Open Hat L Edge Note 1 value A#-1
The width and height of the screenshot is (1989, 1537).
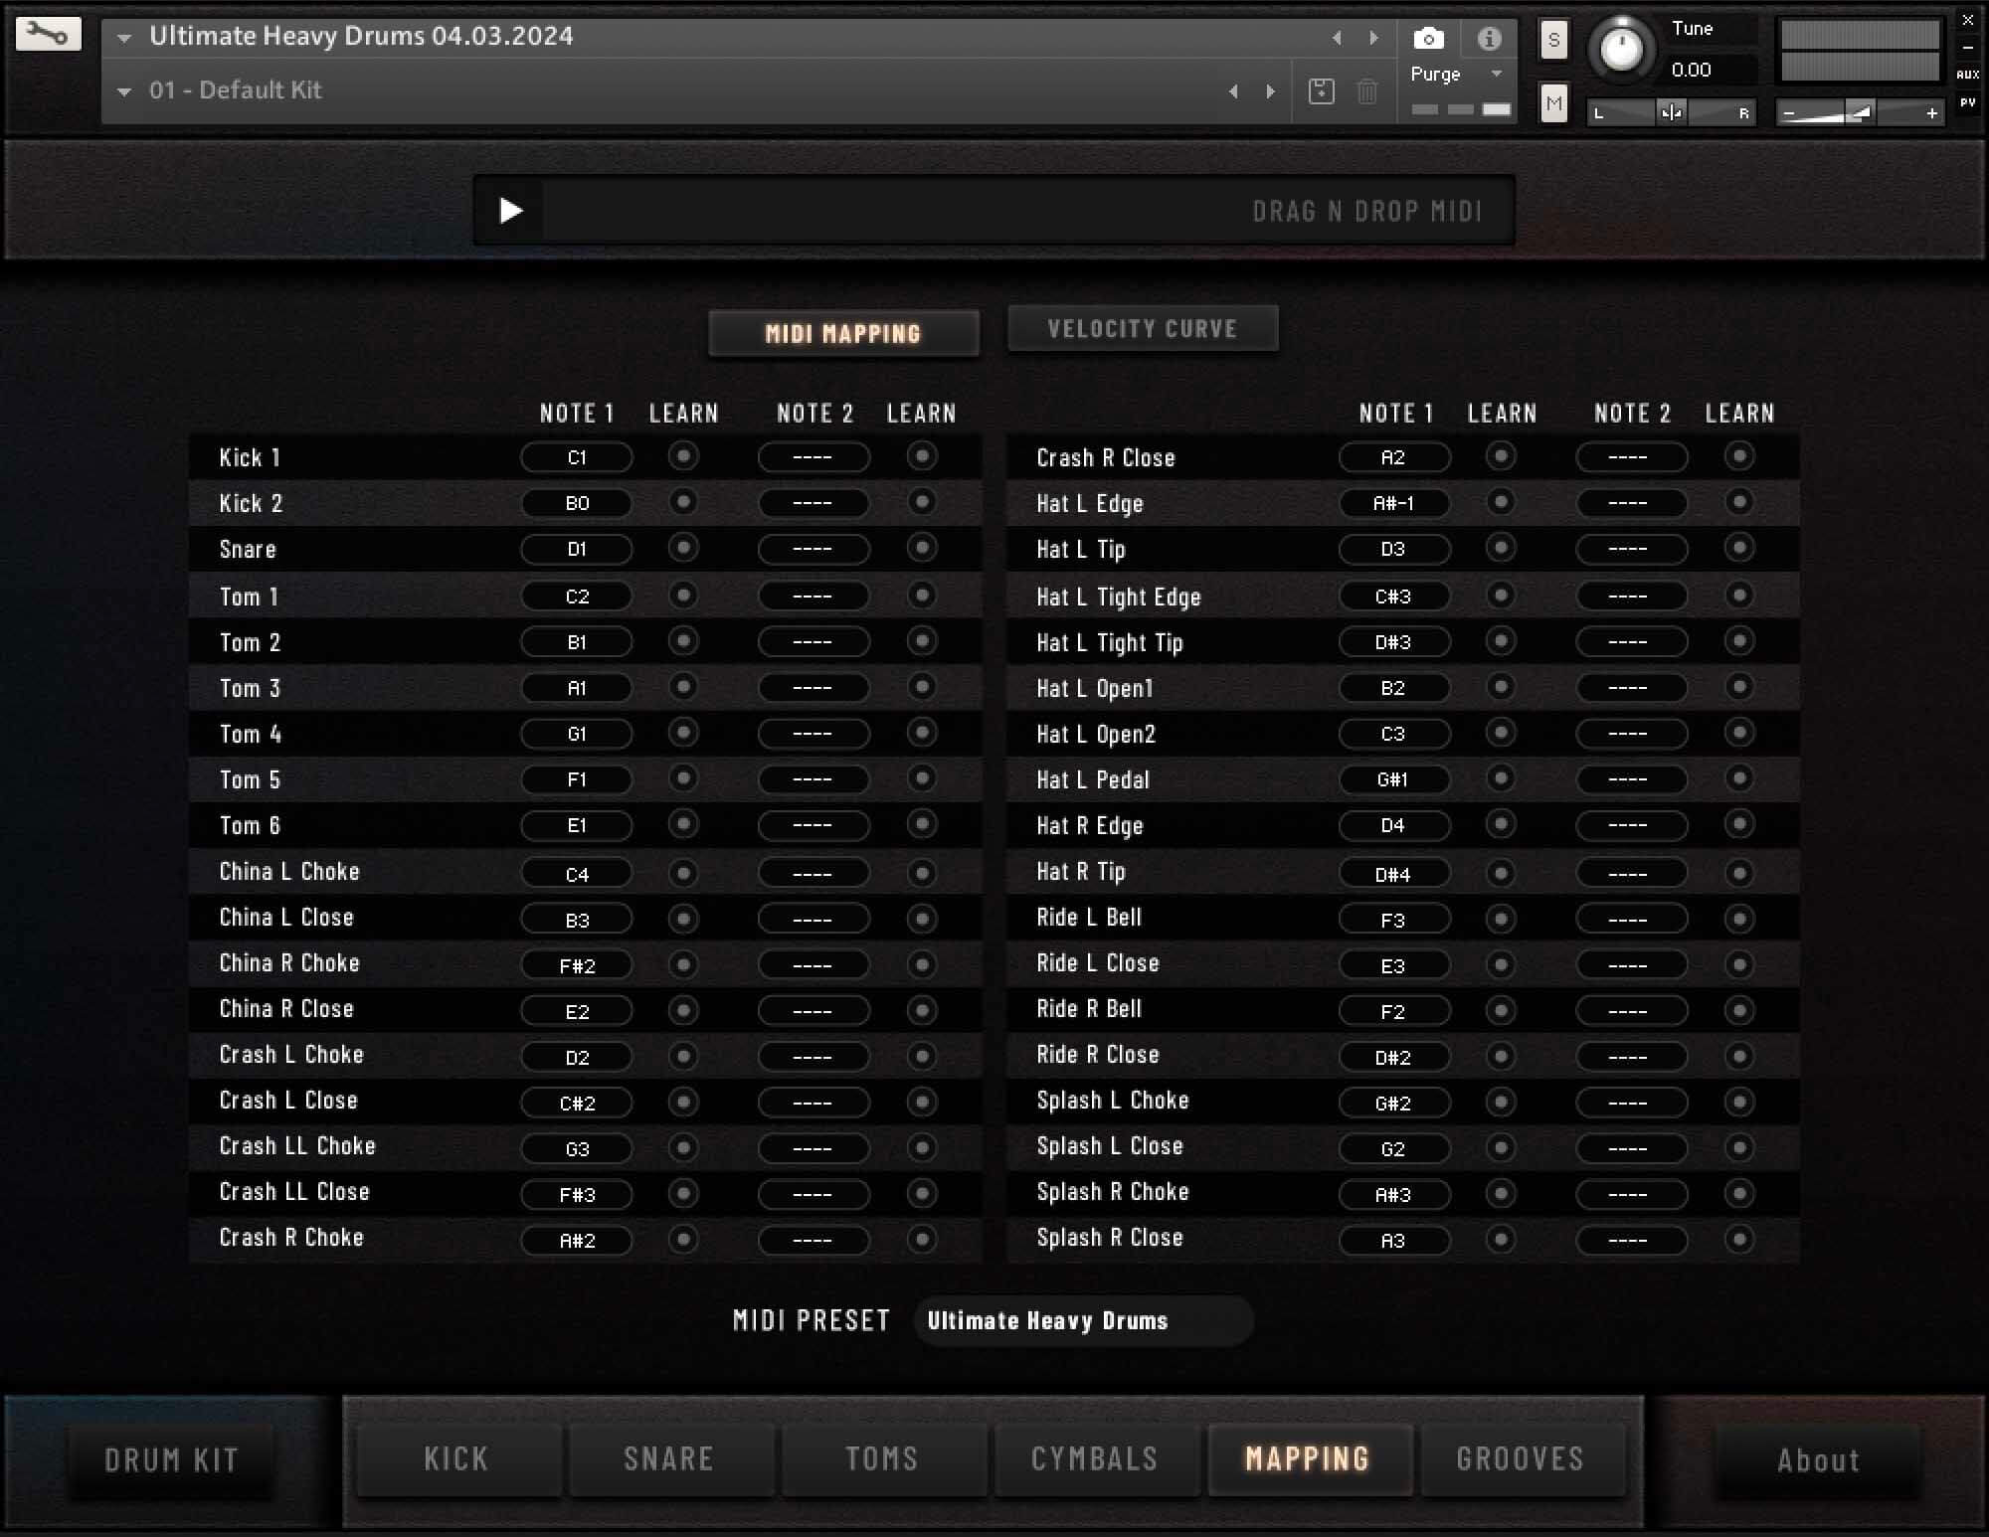1393,503
